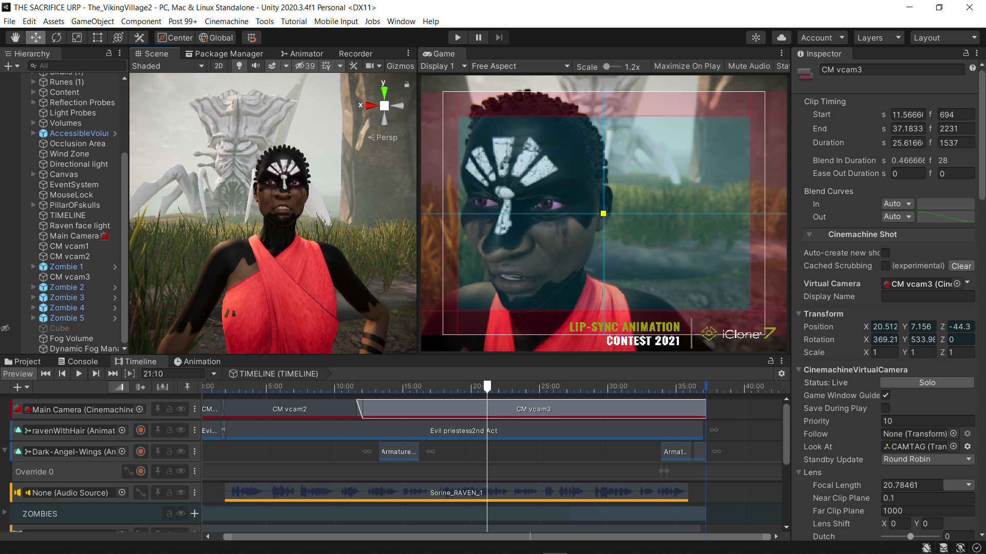
Task: Open custom editor tools
Action: 139,37
